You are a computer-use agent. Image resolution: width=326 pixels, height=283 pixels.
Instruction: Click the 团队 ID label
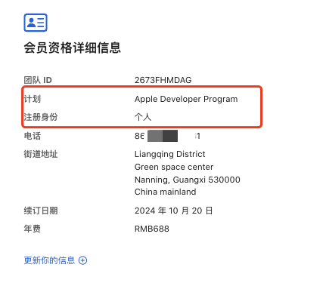[38, 80]
